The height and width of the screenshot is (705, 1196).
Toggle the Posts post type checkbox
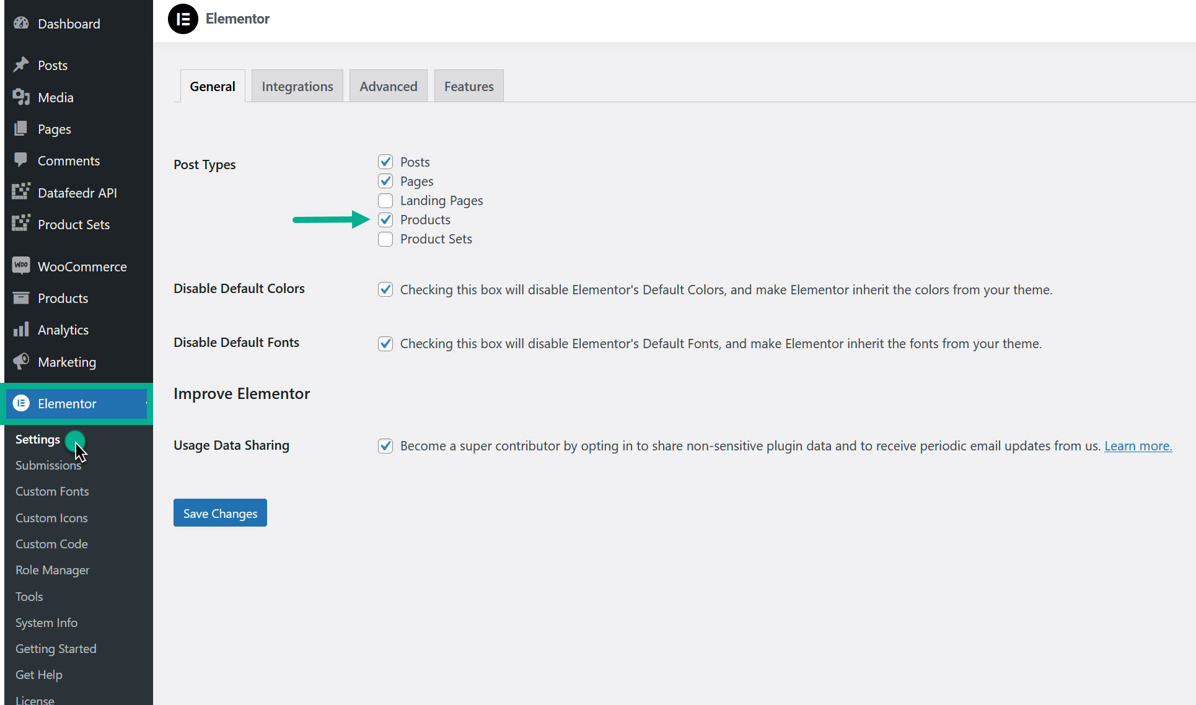385,162
